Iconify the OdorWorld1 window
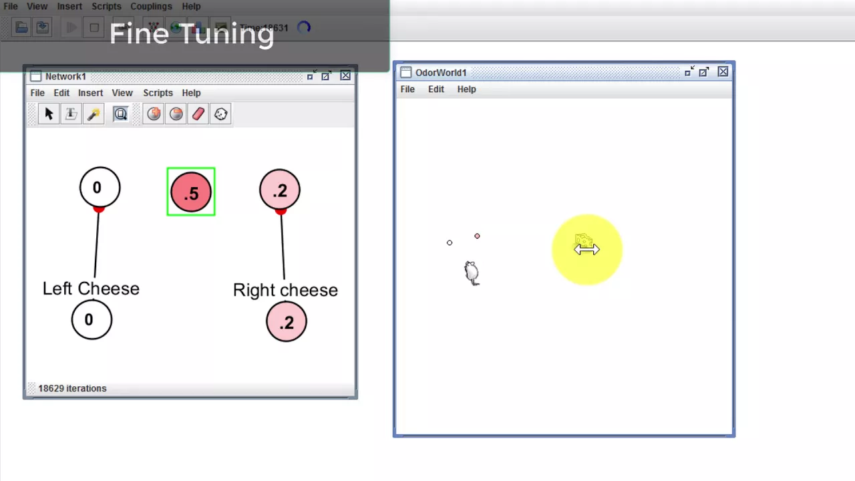855x481 pixels. click(x=689, y=71)
